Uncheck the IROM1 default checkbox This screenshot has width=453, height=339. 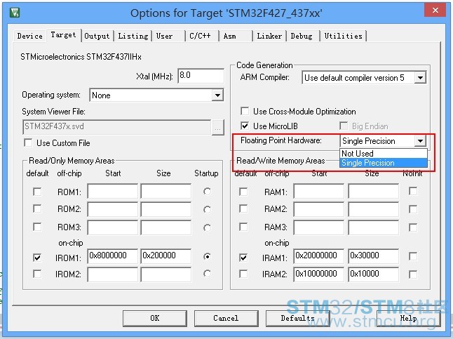pyautogui.click(x=37, y=257)
